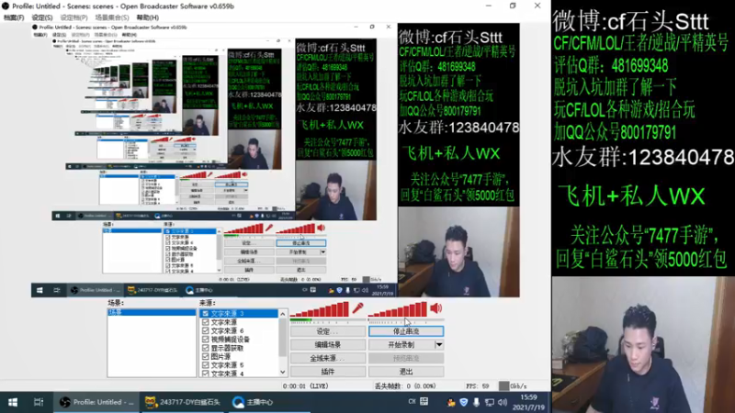The width and height of the screenshot is (735, 413).
Task: Open the blue shield security tray icon
Action: (x=464, y=402)
